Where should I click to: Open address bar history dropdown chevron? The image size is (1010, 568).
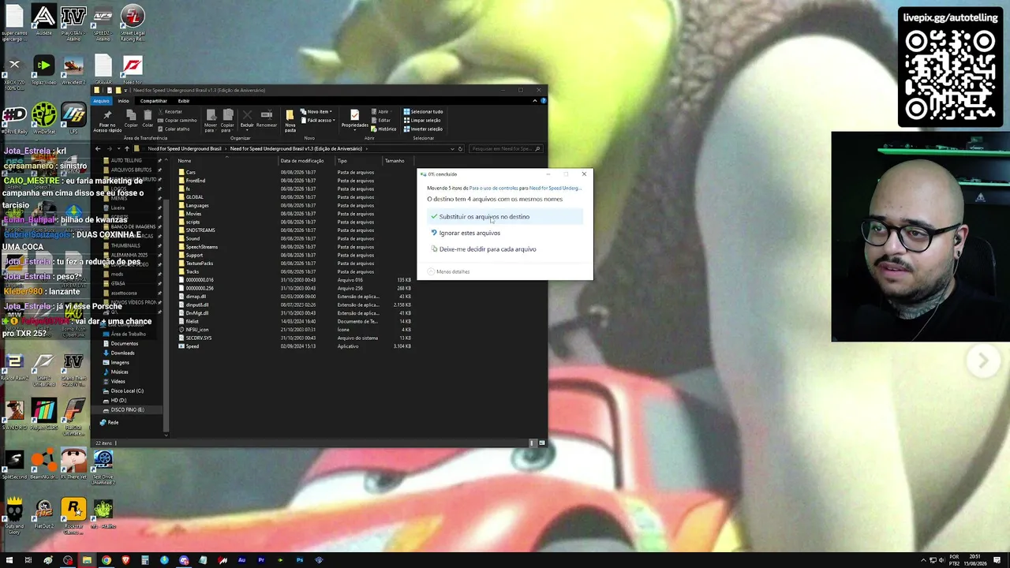tap(453, 148)
